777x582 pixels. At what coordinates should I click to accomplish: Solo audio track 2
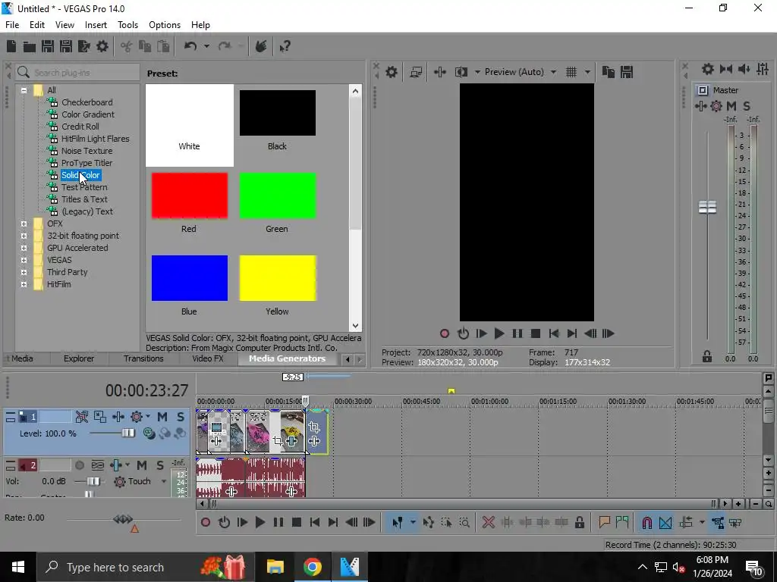(x=159, y=465)
